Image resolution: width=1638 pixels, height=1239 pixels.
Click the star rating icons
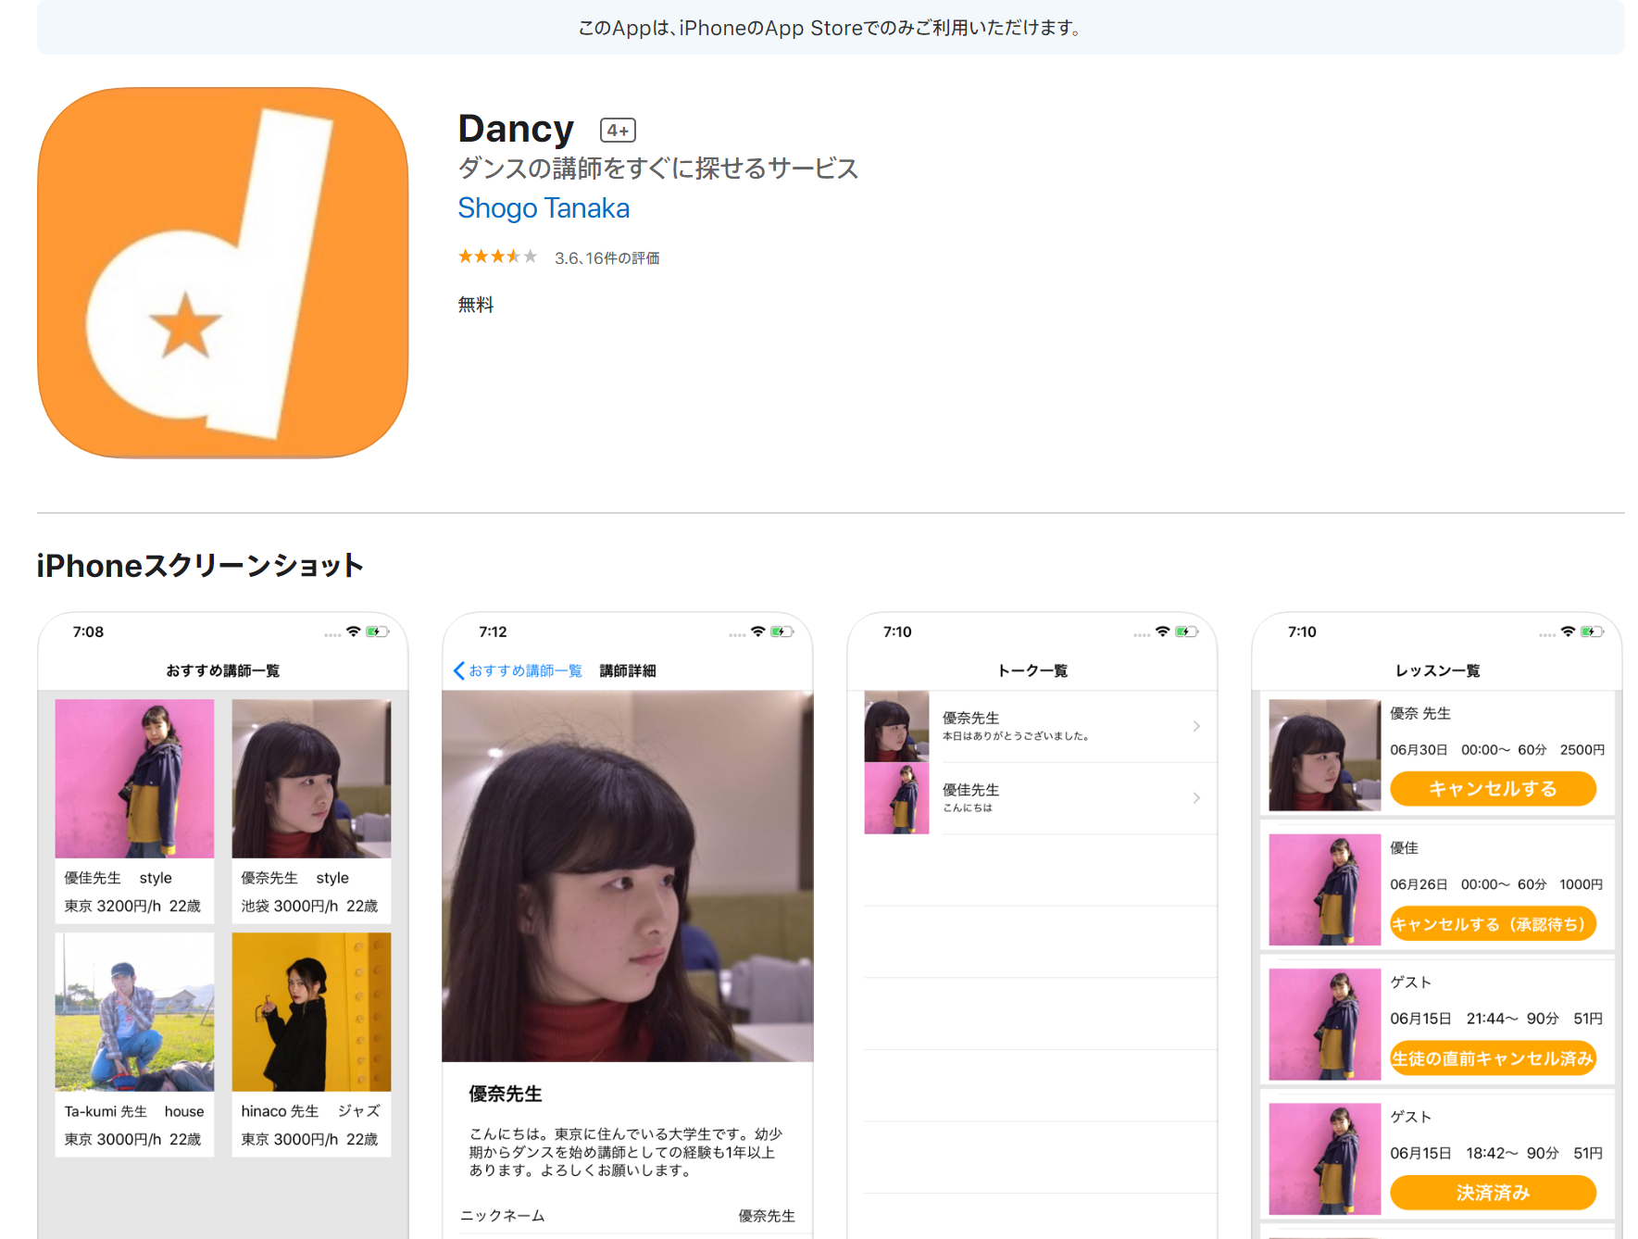[x=497, y=257]
